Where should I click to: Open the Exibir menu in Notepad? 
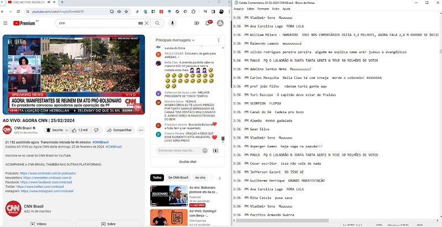pos(275,9)
